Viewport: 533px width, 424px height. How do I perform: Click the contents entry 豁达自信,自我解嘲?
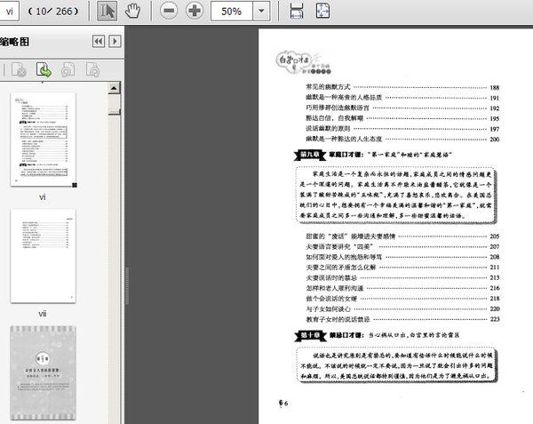334,118
